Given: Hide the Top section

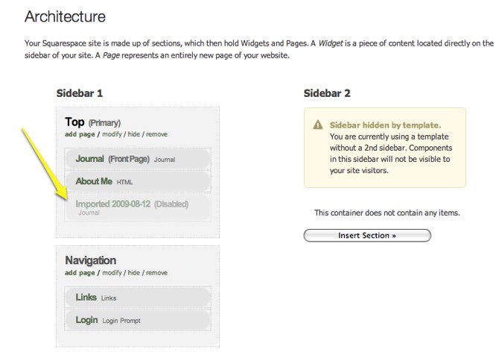Looking at the screenshot, I should [x=134, y=134].
